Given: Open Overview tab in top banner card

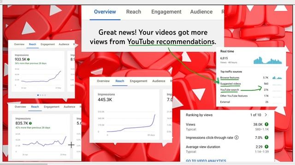Looking at the screenshot, I should (105, 12).
